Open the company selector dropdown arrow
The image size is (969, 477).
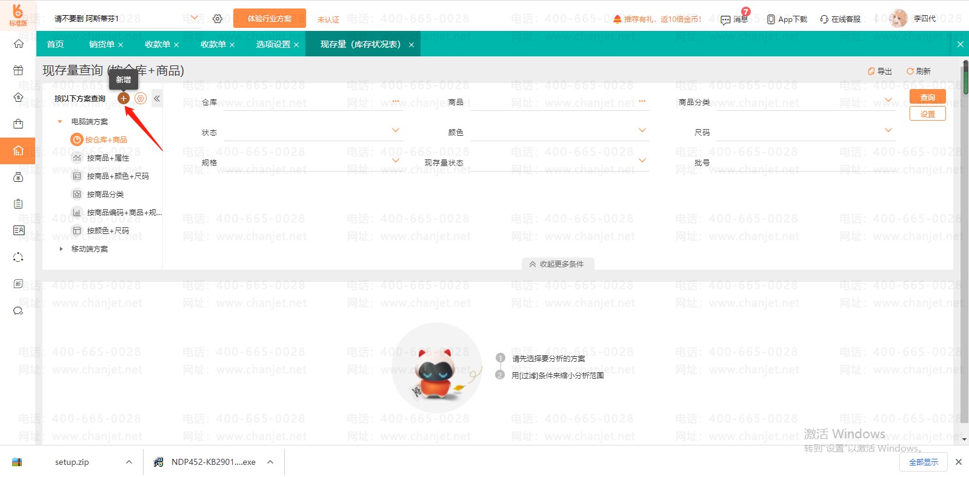[x=195, y=18]
